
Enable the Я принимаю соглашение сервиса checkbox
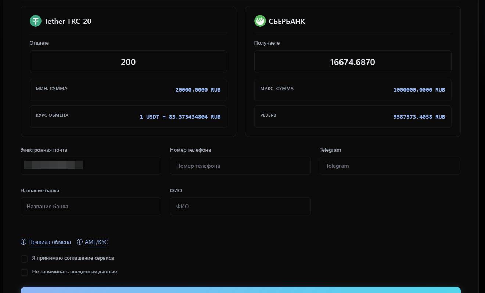coord(24,259)
